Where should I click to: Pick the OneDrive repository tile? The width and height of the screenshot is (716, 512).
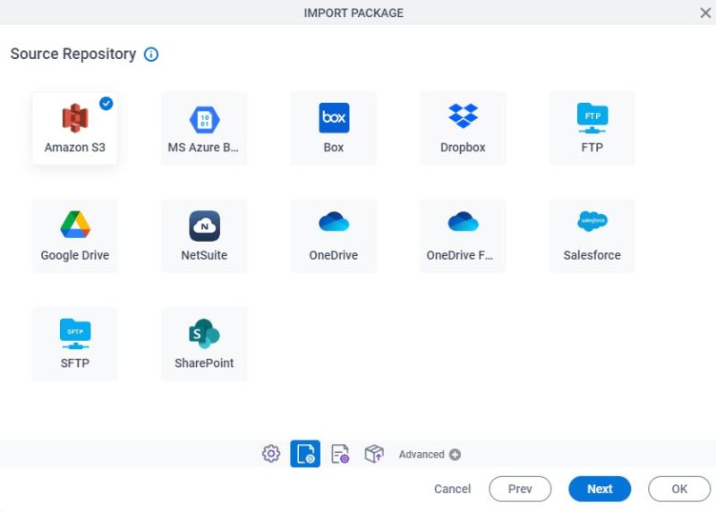click(x=333, y=236)
